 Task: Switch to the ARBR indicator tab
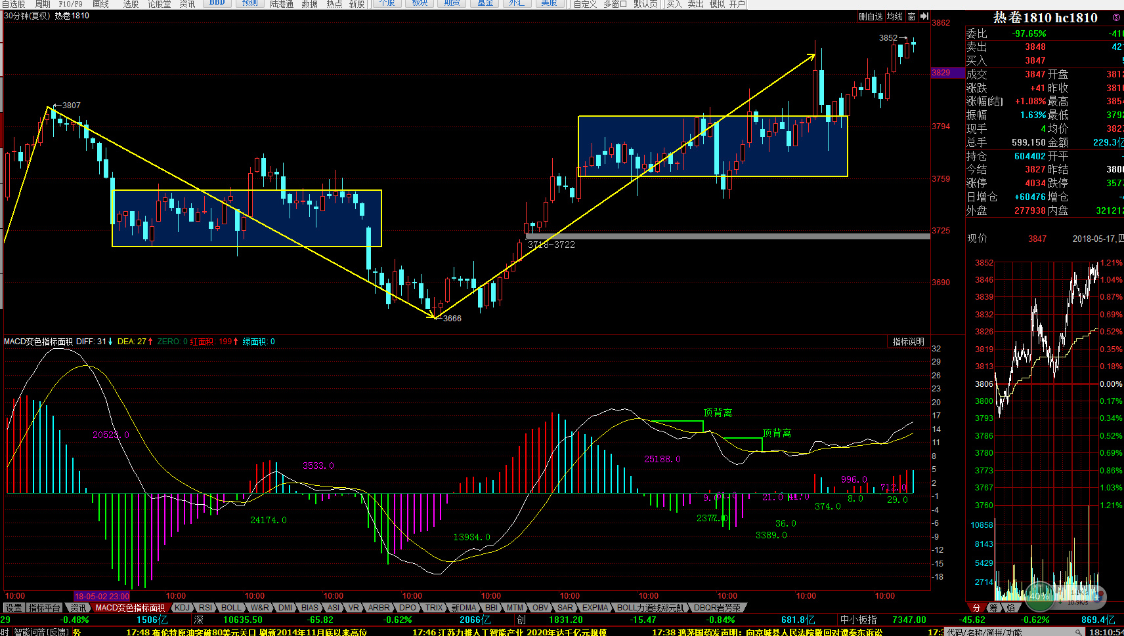click(x=379, y=608)
